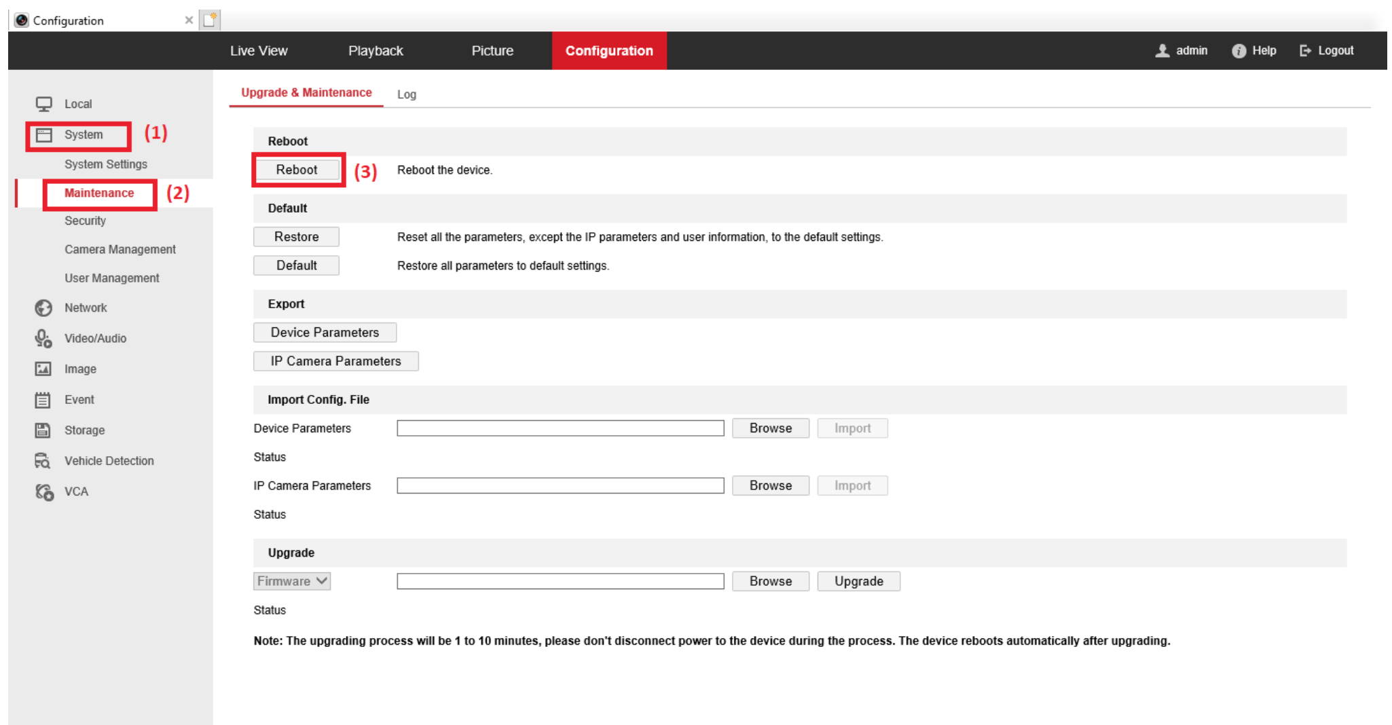The image size is (1392, 725).
Task: Open Security in sidebar
Action: [85, 221]
